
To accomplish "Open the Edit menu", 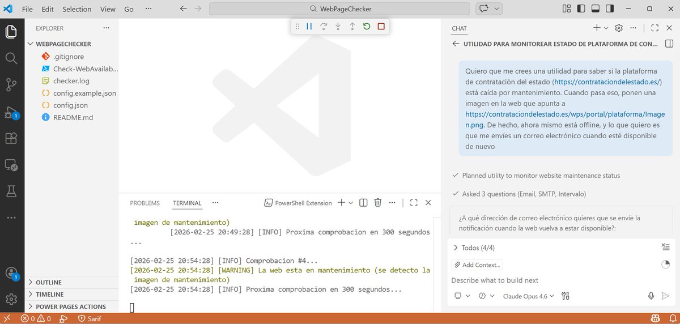I will pyautogui.click(x=48, y=9).
